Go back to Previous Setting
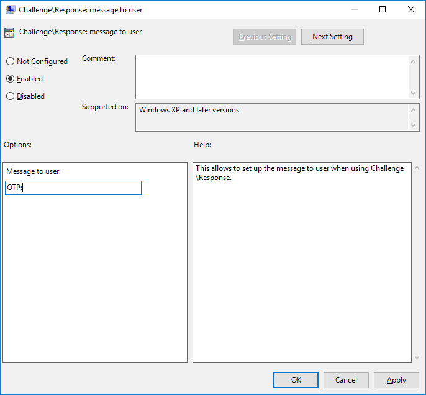The image size is (426, 395). coord(265,37)
